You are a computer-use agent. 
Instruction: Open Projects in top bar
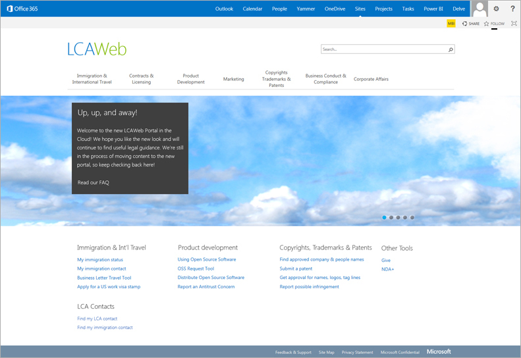(x=383, y=9)
